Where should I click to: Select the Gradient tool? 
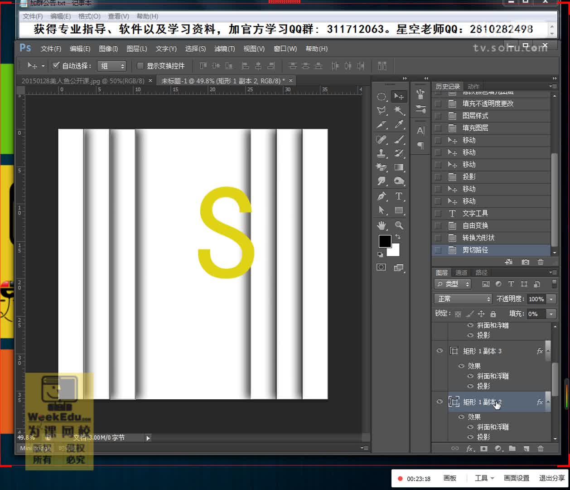tap(399, 167)
